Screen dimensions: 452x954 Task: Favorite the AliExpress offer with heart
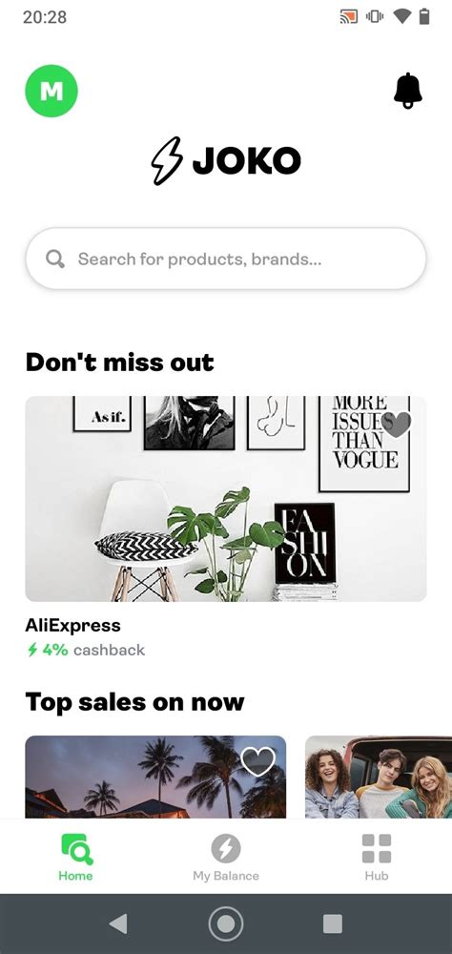(397, 425)
